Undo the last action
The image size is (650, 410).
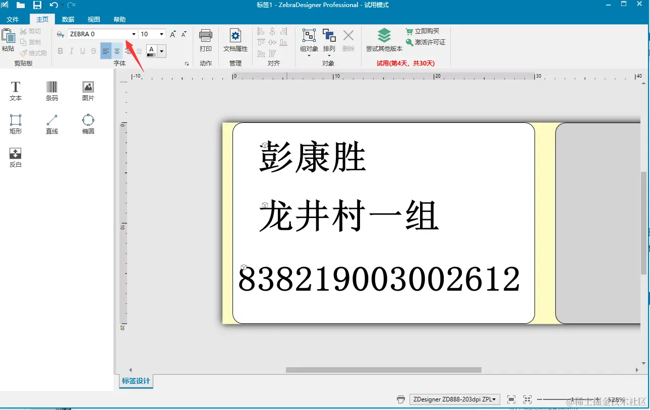coord(54,5)
